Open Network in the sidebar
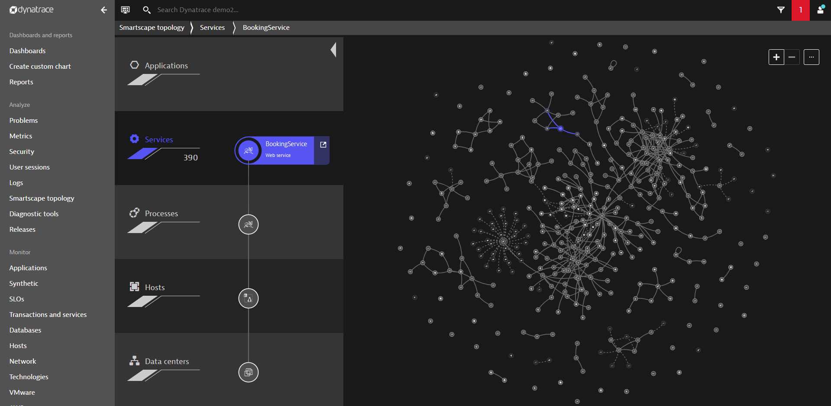This screenshot has width=831, height=406. tap(23, 361)
